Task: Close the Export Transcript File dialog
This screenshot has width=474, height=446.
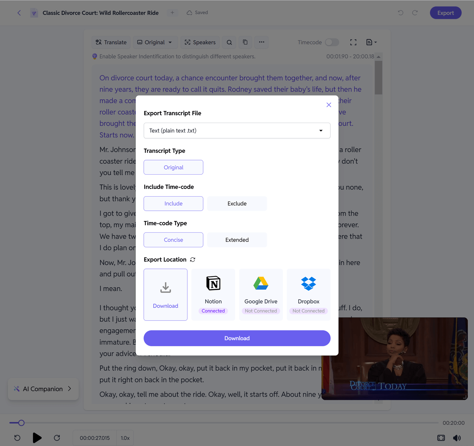Action: pyautogui.click(x=329, y=105)
